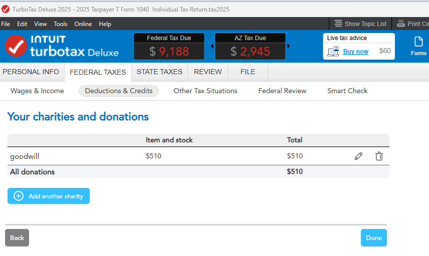This screenshot has width=429, height=256.
Task: Open the Smart Check section
Action: point(347,91)
